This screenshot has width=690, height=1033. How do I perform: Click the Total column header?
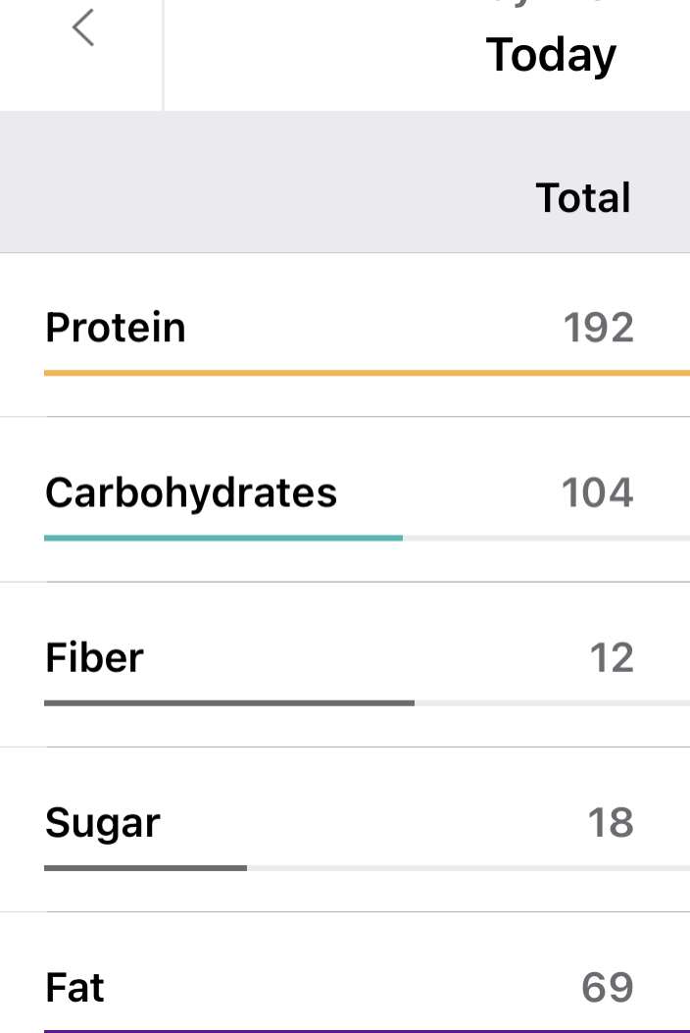pos(583,198)
